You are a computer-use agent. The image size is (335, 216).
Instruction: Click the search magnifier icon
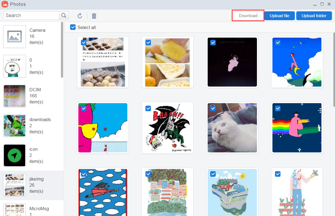[64, 15]
